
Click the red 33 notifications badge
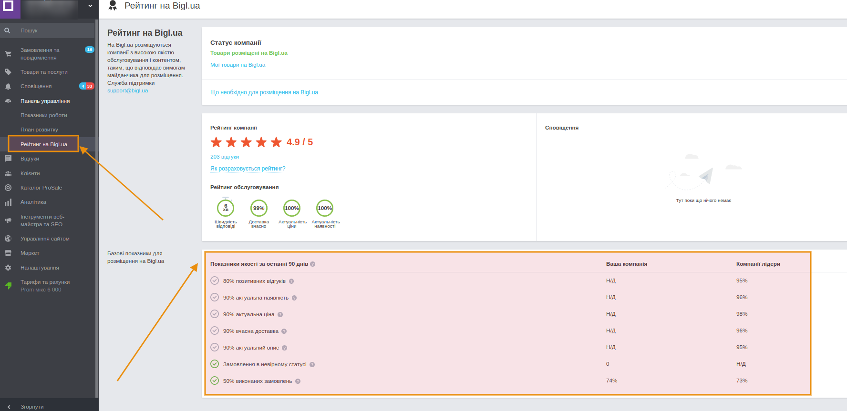tap(90, 86)
